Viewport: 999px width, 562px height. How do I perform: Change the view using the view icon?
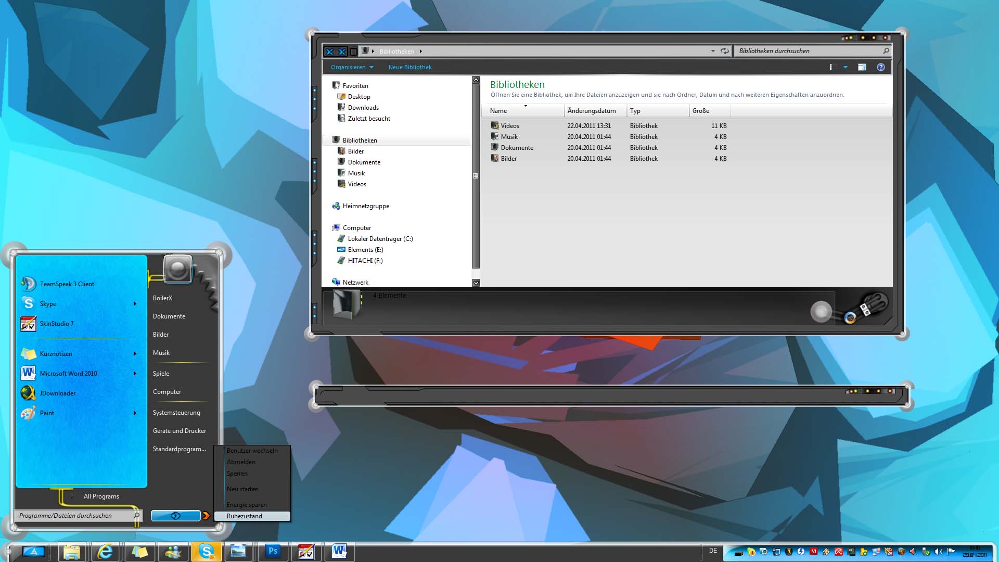(832, 67)
